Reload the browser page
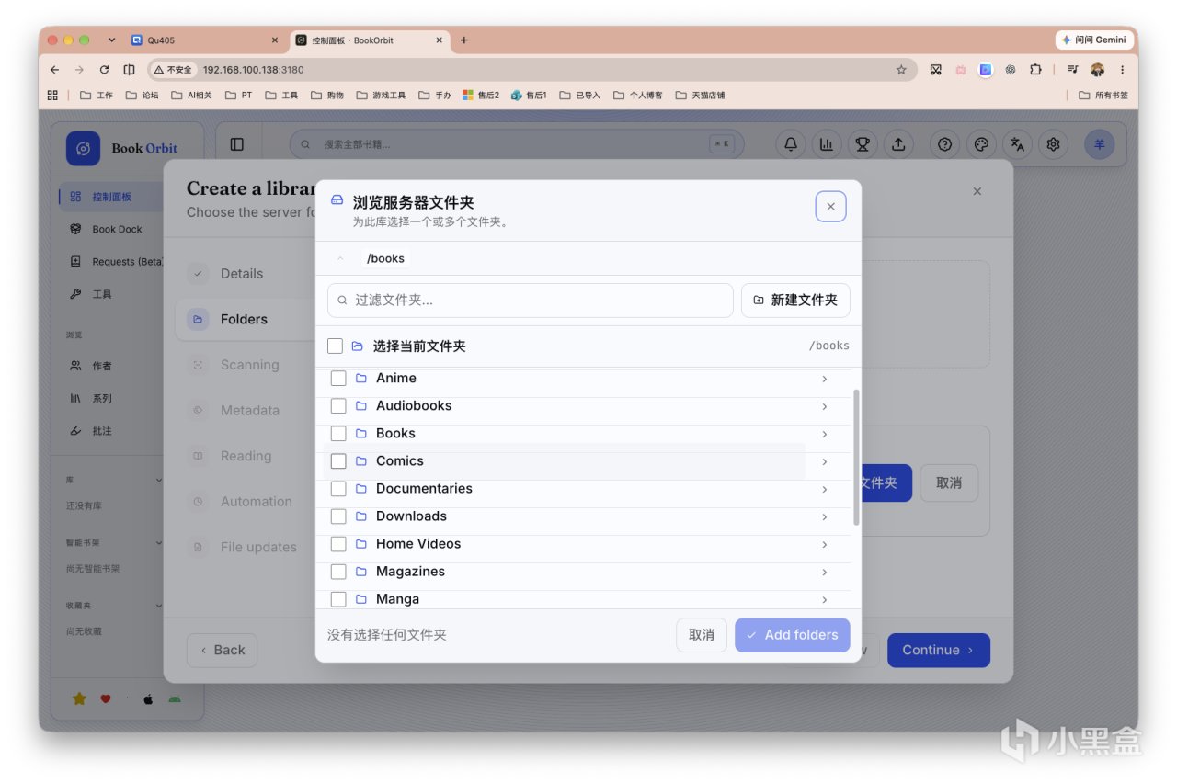 tap(104, 69)
